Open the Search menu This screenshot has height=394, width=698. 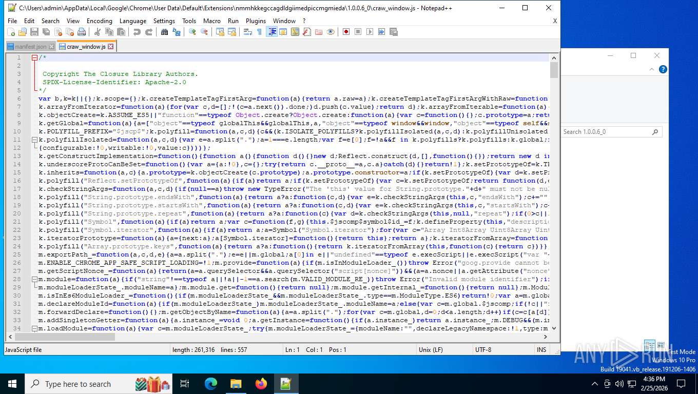[x=50, y=21]
